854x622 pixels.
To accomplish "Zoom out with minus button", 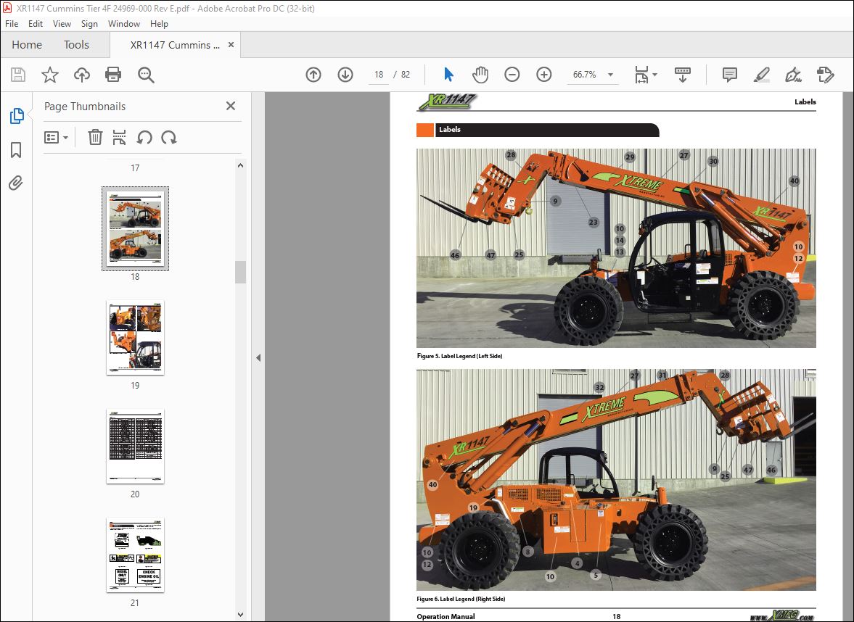I will tap(512, 75).
